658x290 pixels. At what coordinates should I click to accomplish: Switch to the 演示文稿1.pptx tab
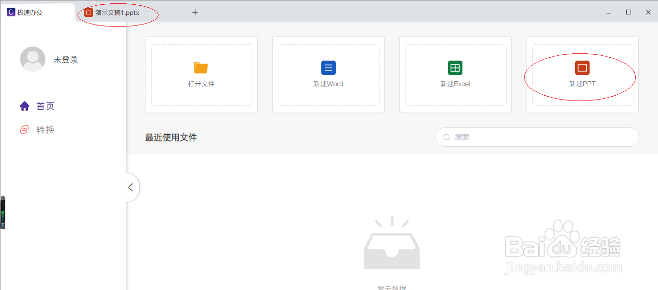(117, 12)
